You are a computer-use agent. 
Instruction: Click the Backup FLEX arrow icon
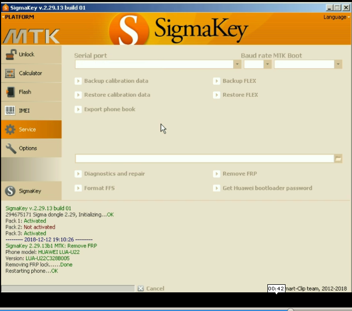click(x=217, y=81)
